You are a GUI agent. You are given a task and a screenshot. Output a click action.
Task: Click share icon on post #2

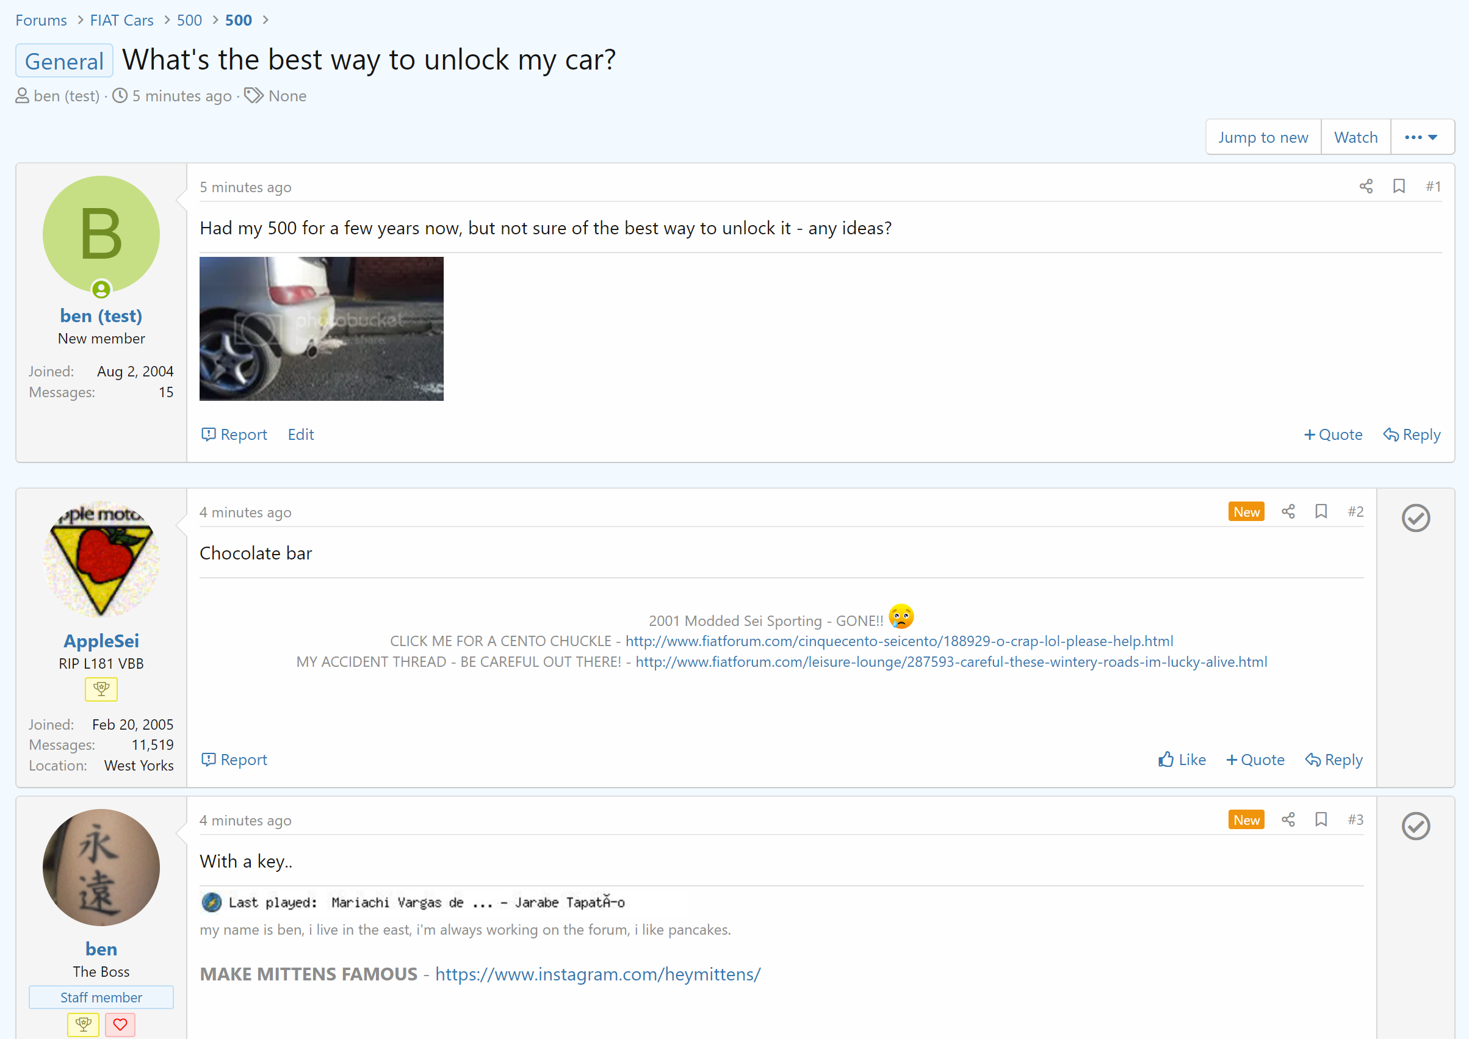pyautogui.click(x=1288, y=511)
